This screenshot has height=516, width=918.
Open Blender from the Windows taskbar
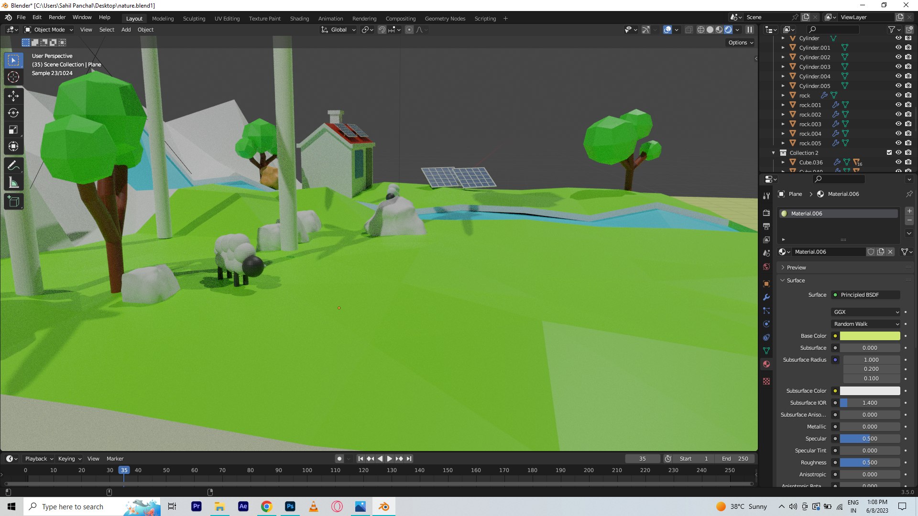pos(384,506)
